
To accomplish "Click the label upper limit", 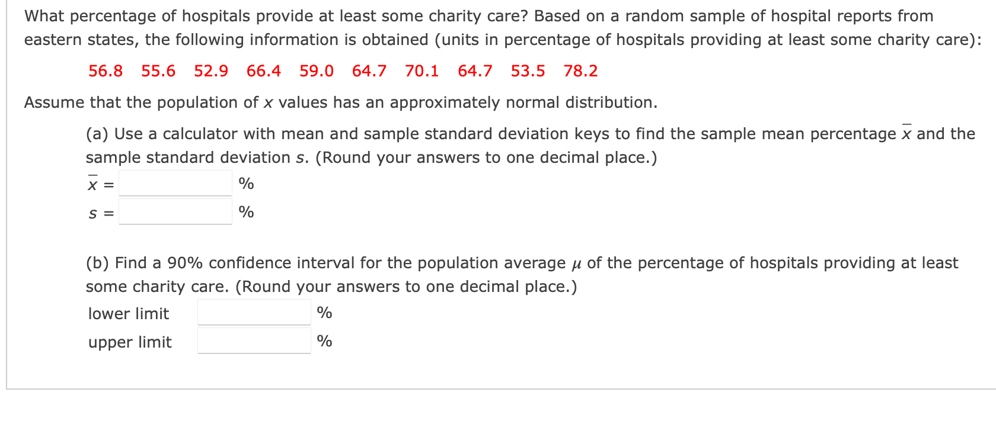I will click(129, 342).
